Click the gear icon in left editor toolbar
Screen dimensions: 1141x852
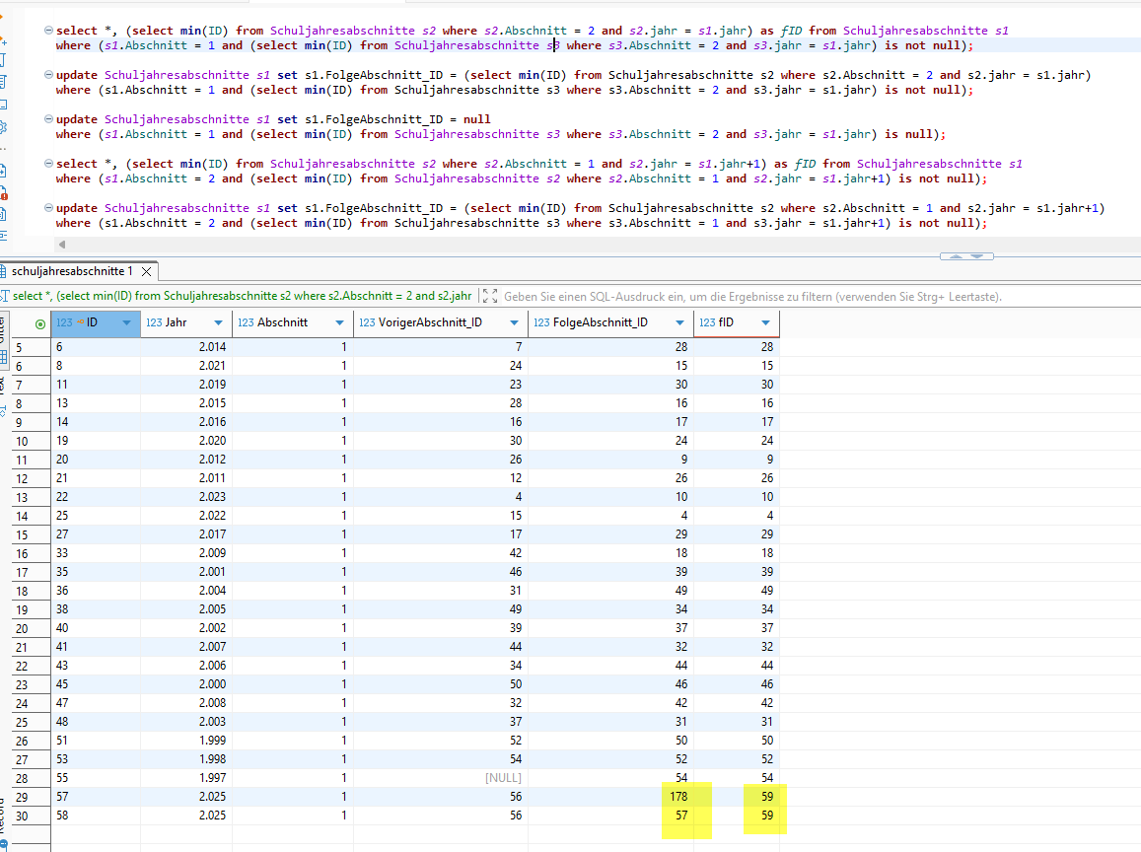pyautogui.click(x=3, y=126)
